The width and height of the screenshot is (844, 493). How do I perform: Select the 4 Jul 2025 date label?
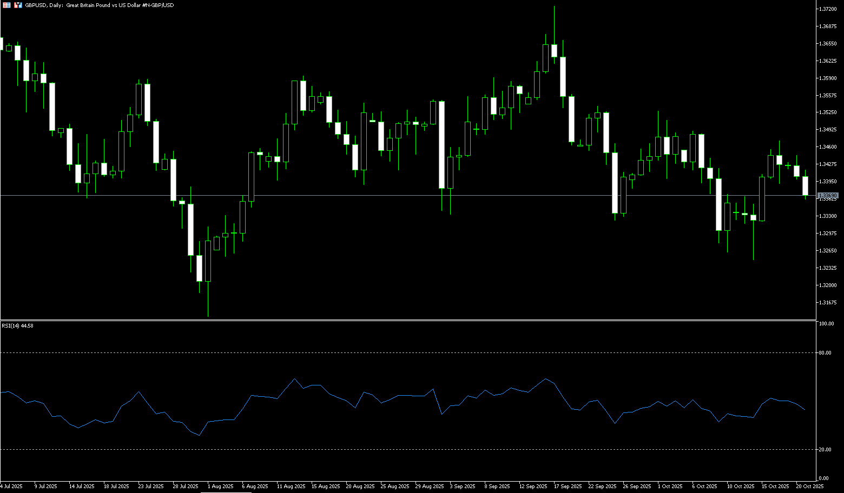tap(12, 487)
